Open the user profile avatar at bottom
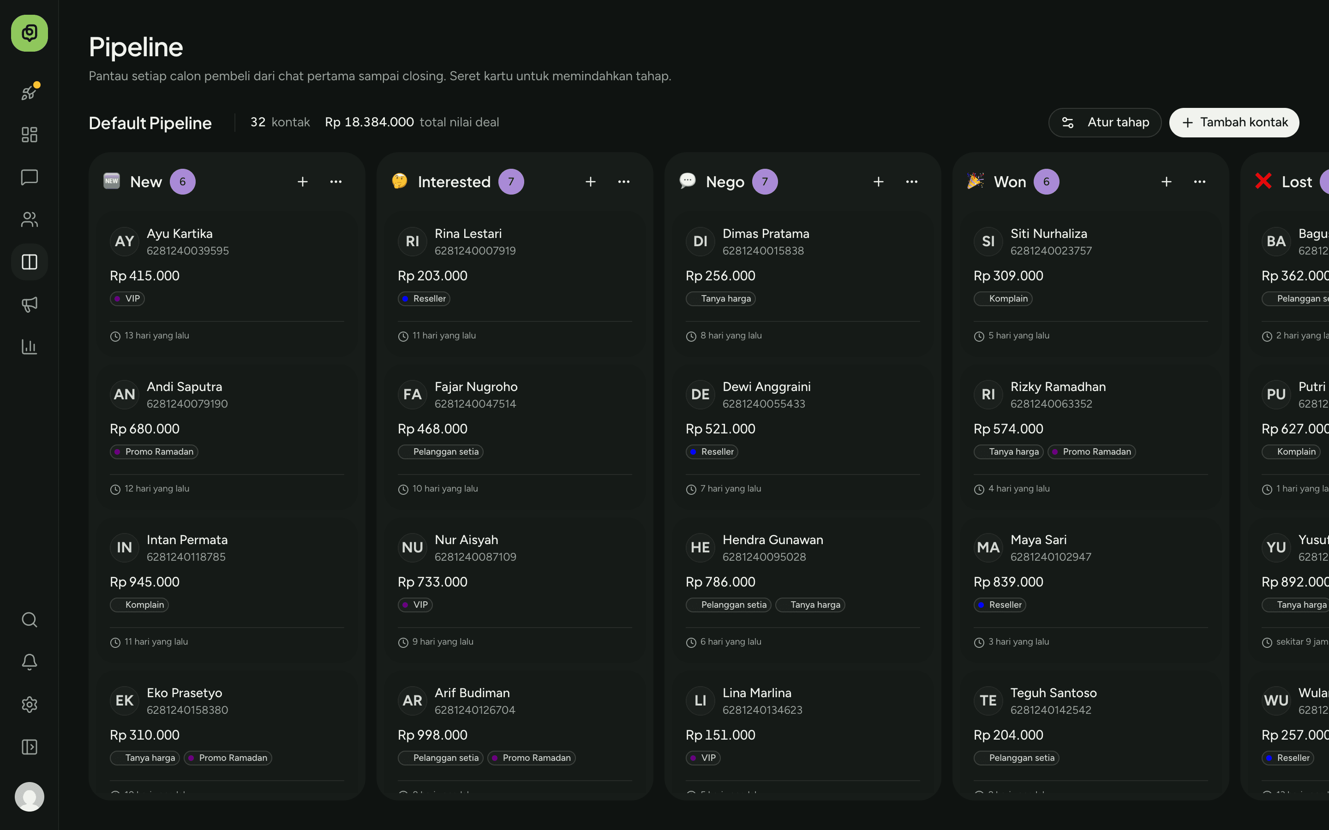The width and height of the screenshot is (1329, 830). click(x=29, y=796)
